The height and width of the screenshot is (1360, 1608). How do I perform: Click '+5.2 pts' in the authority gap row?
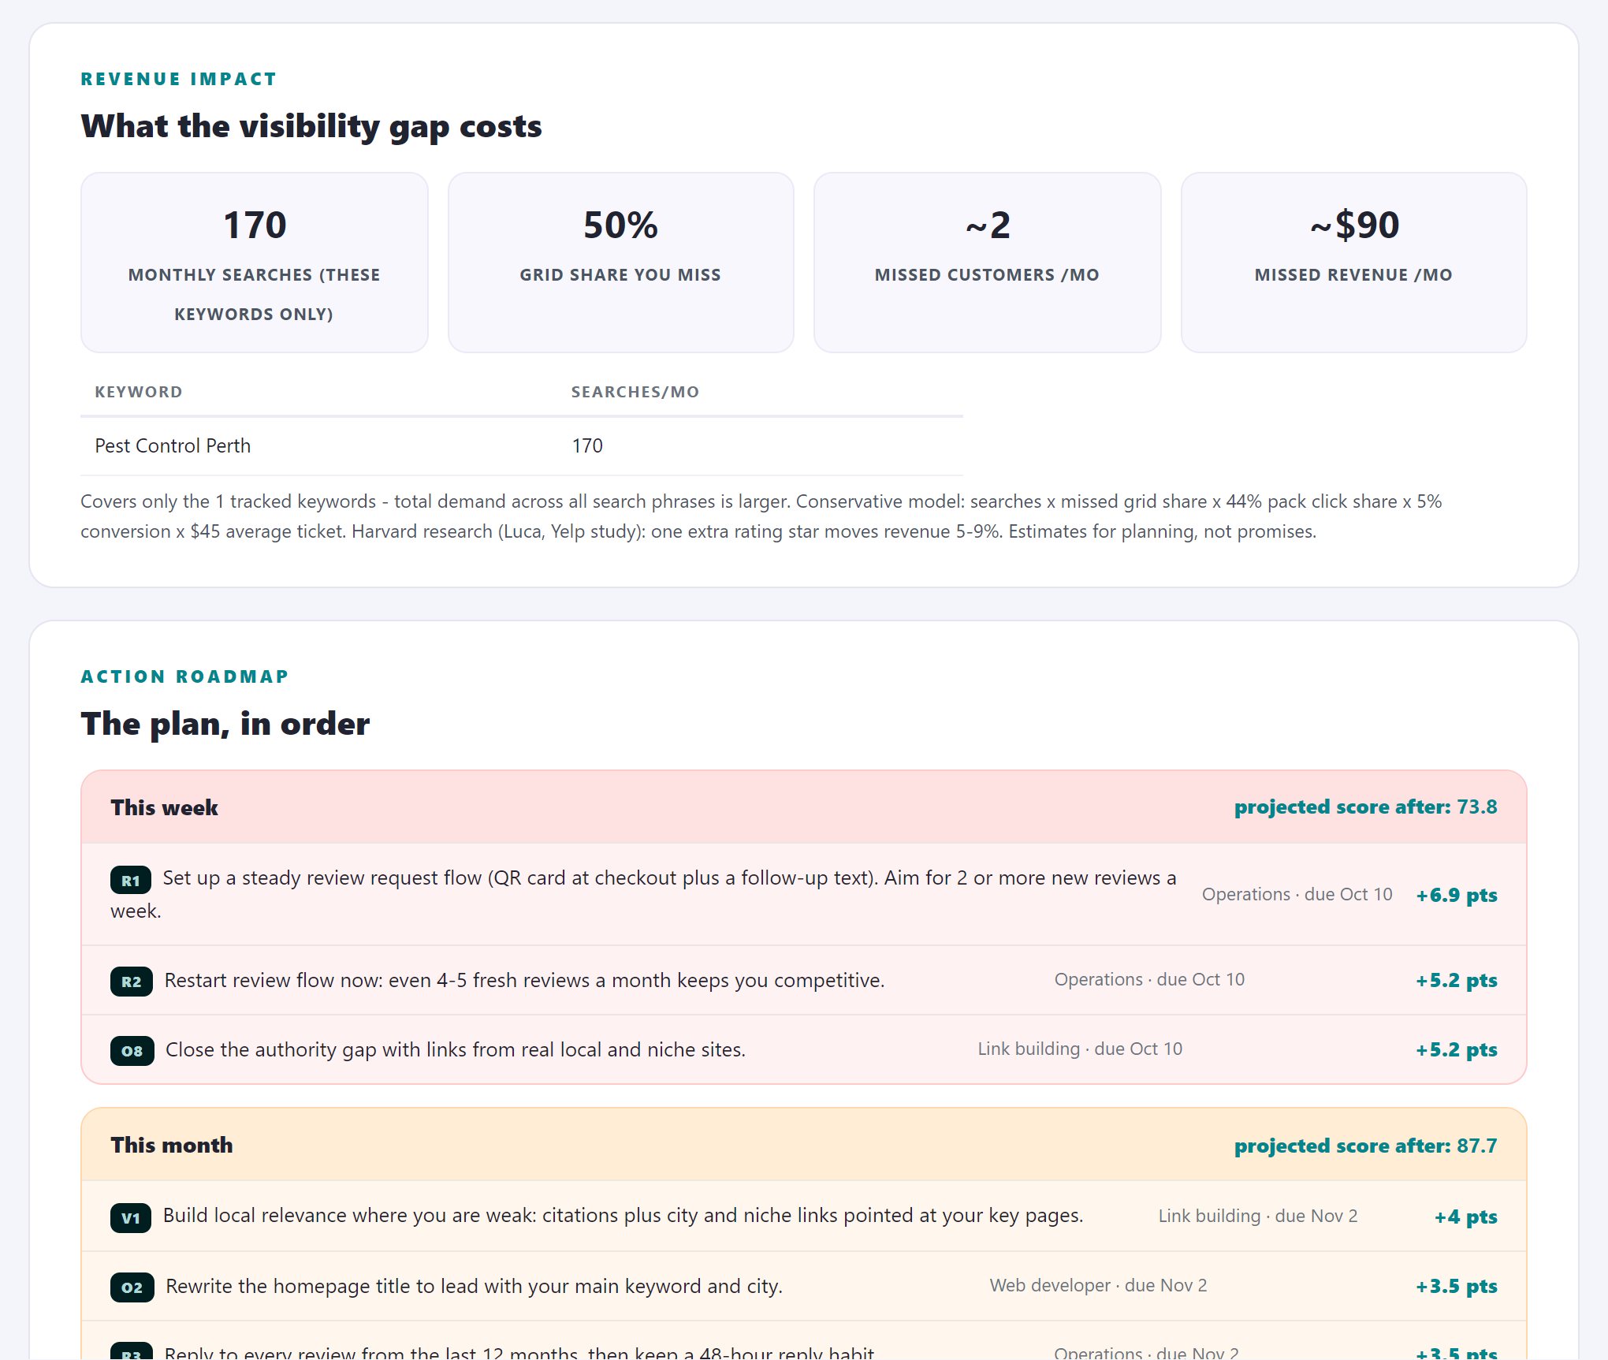click(x=1456, y=1049)
